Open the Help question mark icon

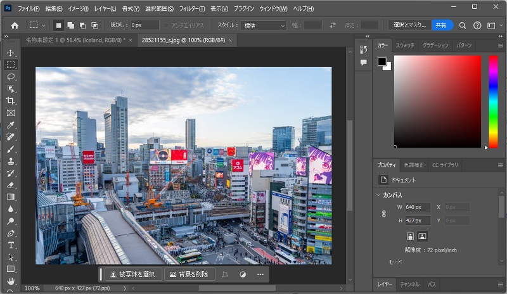click(477, 25)
